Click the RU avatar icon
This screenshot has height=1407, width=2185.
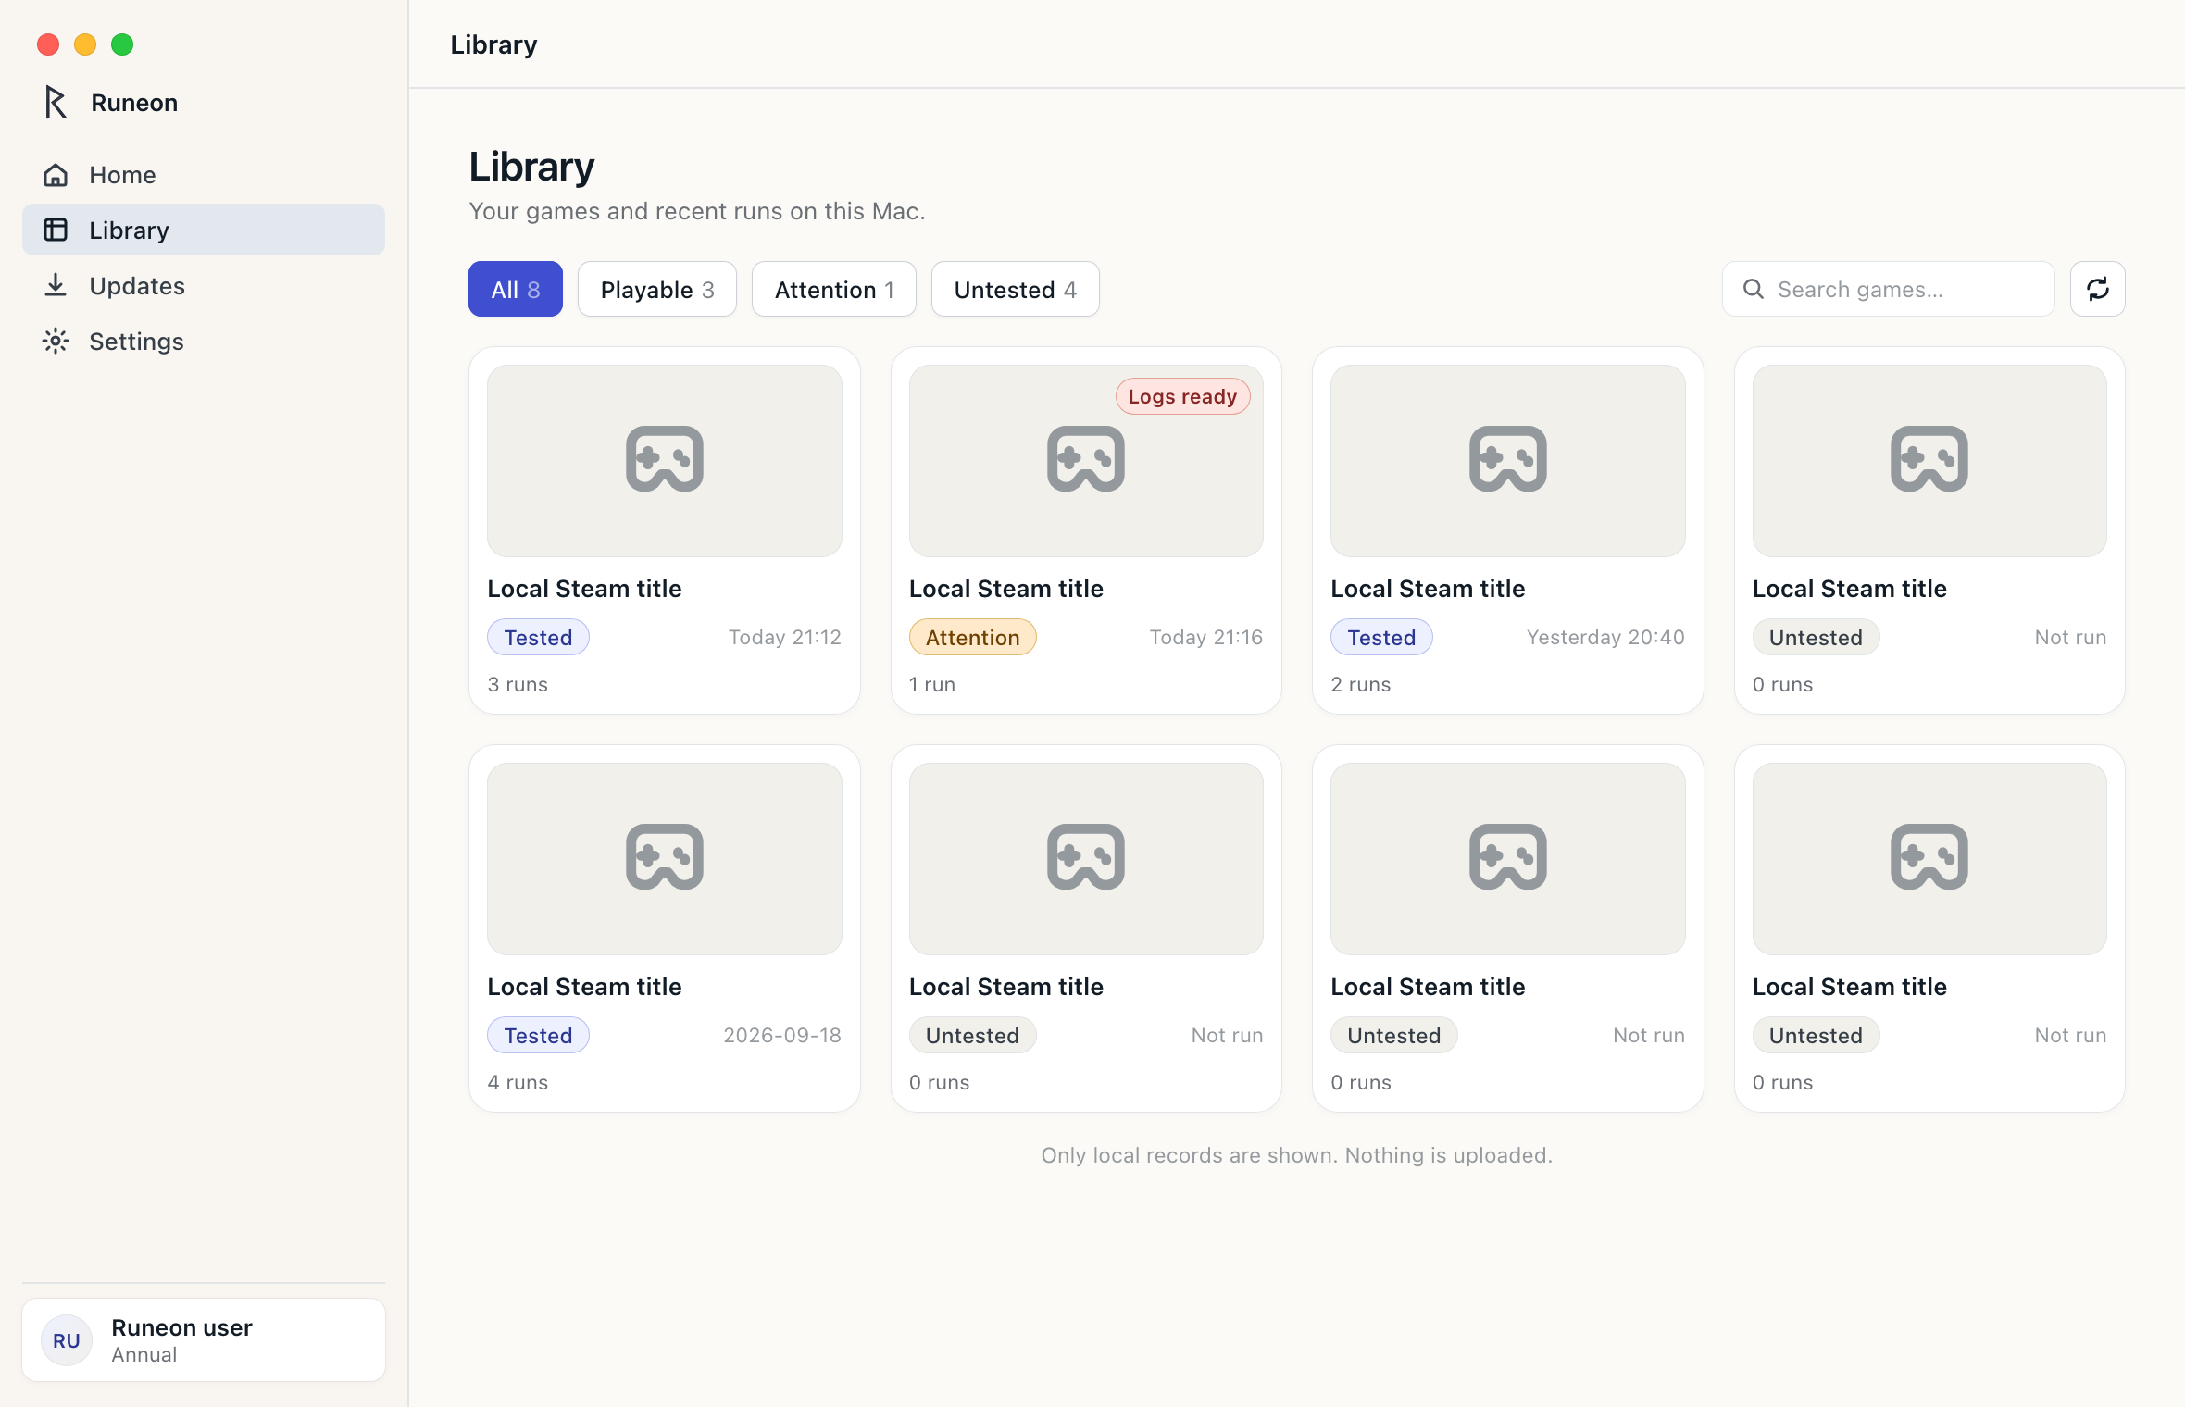point(67,1340)
